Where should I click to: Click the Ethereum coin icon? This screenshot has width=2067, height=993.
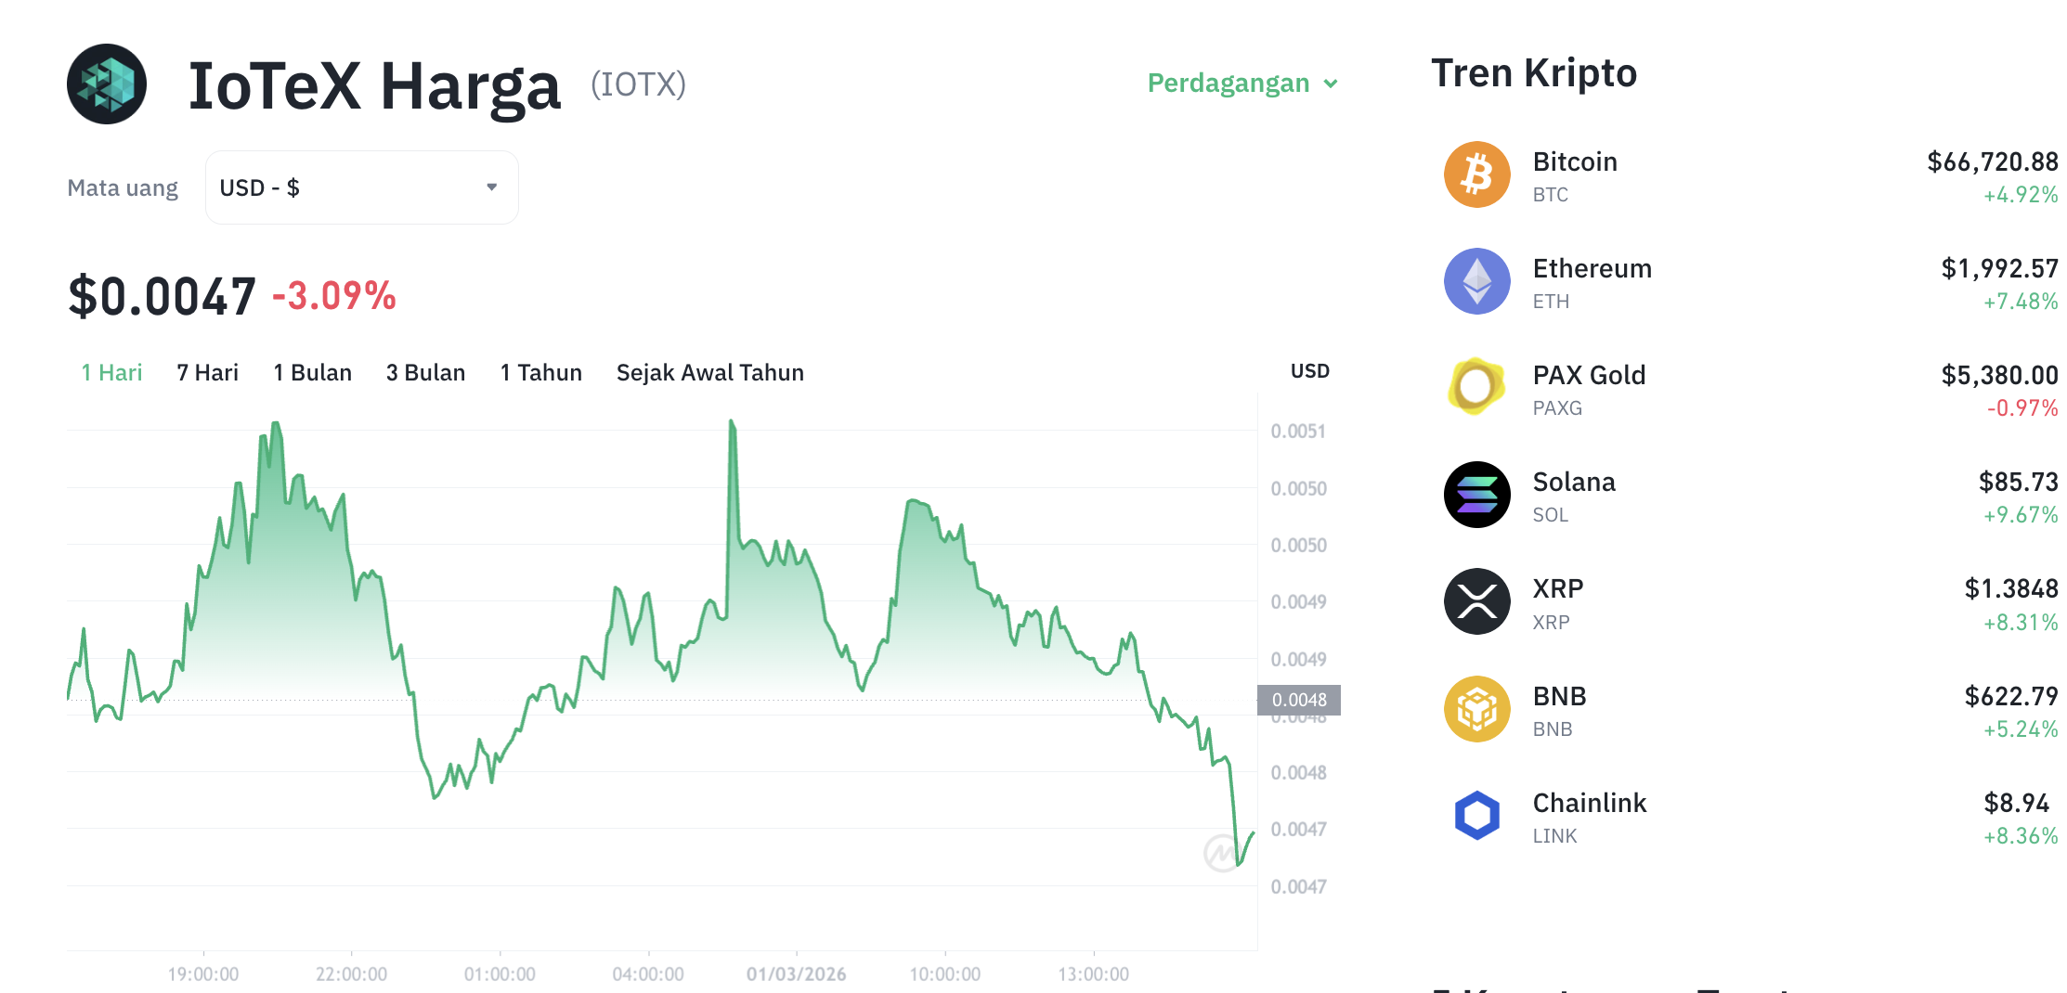click(x=1476, y=281)
